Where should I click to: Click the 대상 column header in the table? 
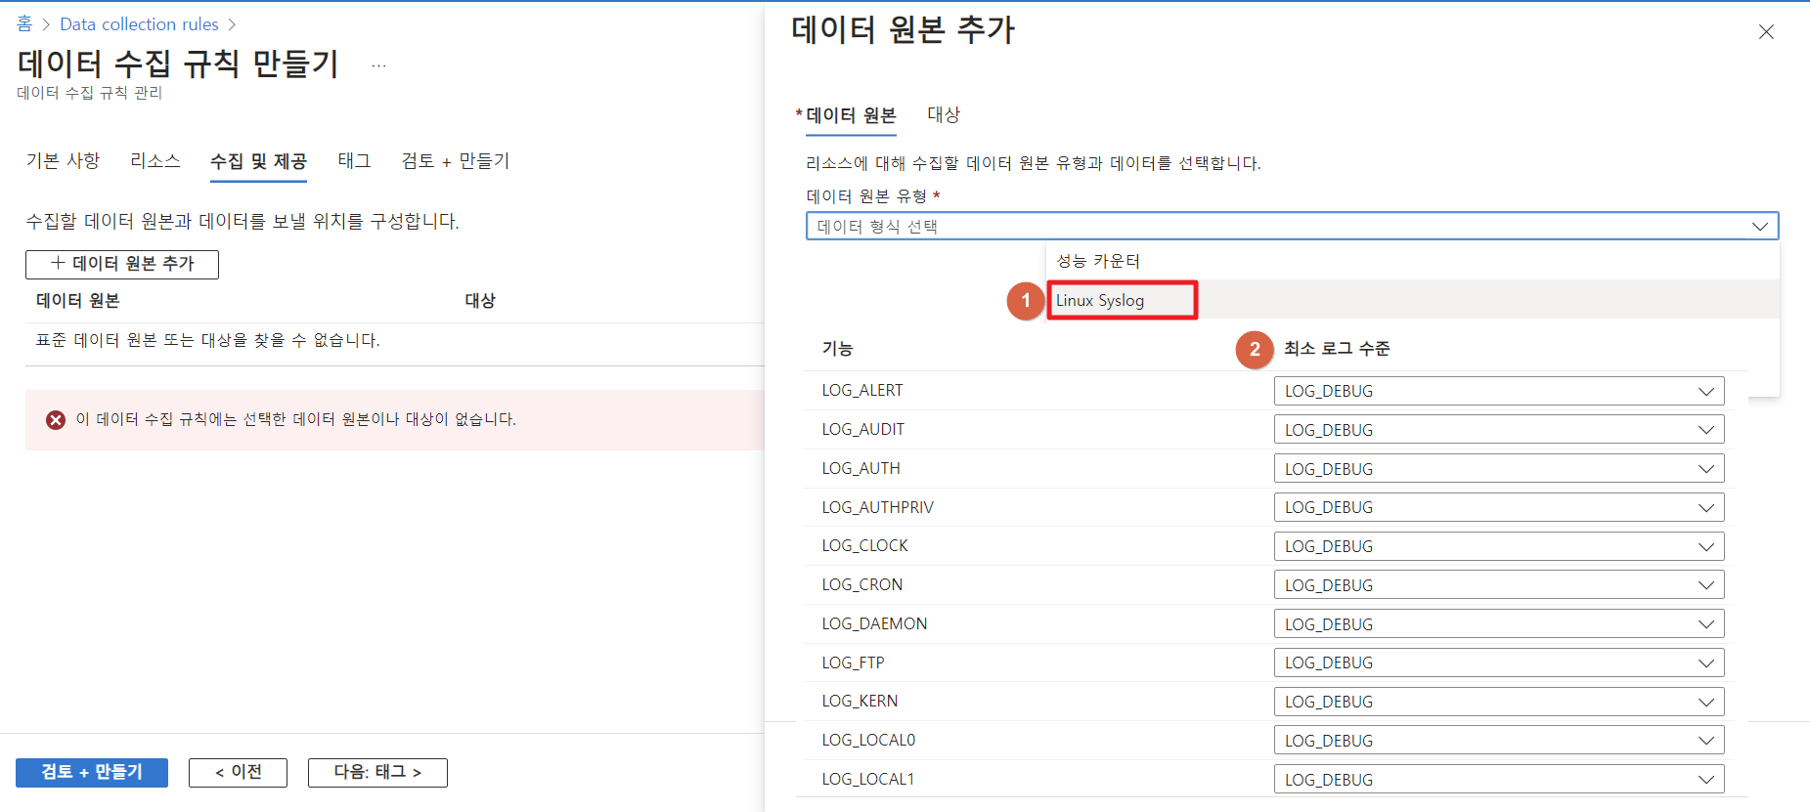tap(480, 301)
